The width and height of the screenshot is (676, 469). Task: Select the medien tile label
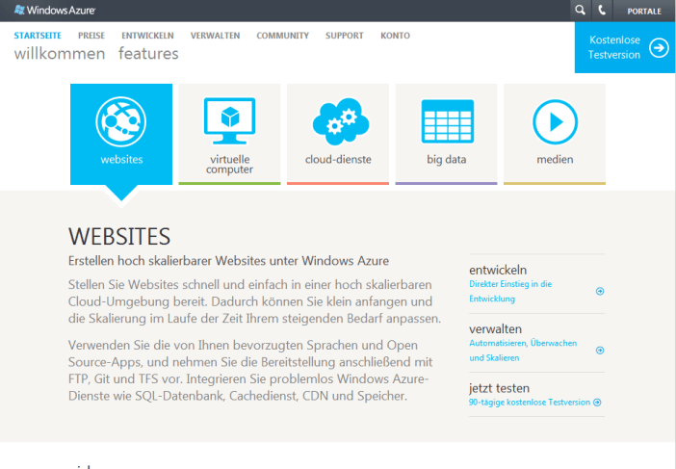pyautogui.click(x=555, y=160)
